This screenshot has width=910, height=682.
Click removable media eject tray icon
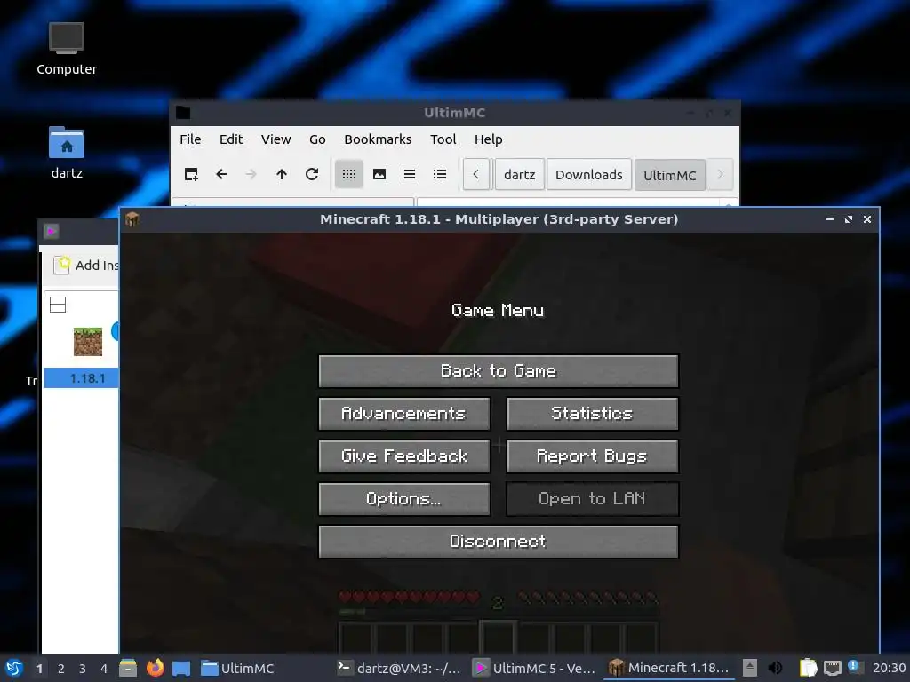click(x=750, y=668)
